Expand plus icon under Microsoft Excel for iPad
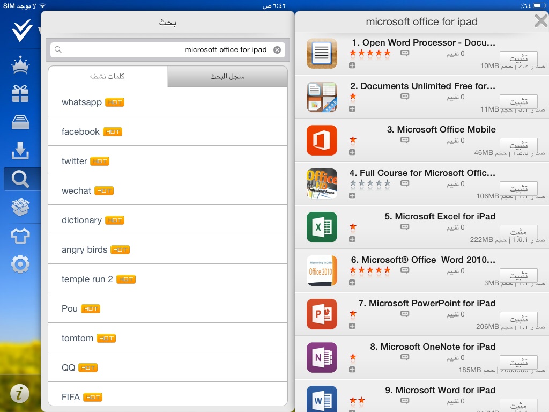The width and height of the screenshot is (549, 412). coord(352,239)
